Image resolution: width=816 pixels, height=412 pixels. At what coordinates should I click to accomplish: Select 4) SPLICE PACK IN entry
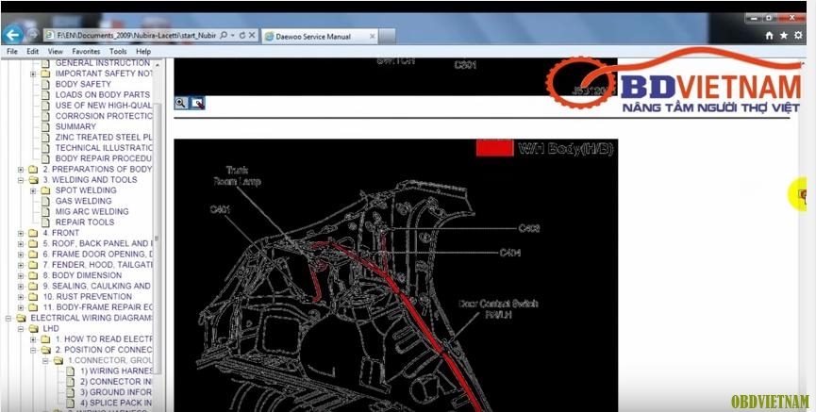pyautogui.click(x=115, y=403)
